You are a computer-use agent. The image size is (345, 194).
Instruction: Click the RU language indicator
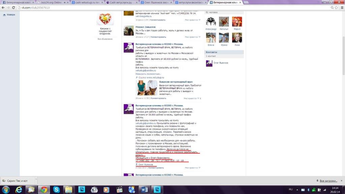pyautogui.click(x=291, y=189)
